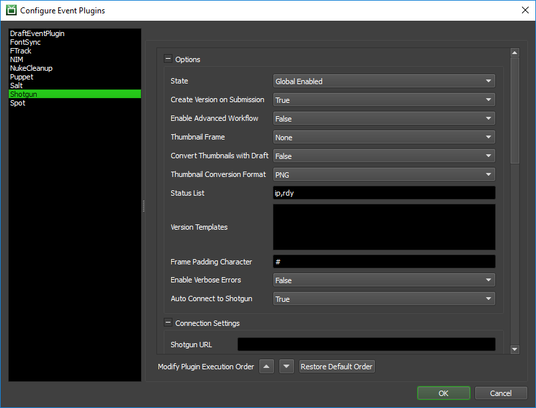Screen dimensions: 536x408
Task: Select NukeCleanup in plugin list
Action: [x=31, y=68]
